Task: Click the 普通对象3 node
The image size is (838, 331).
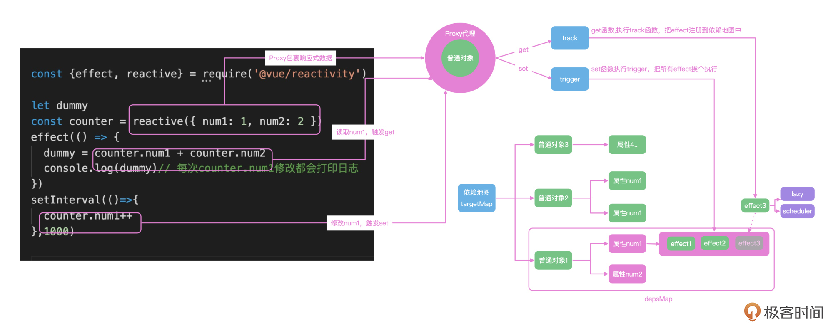Action: (553, 145)
